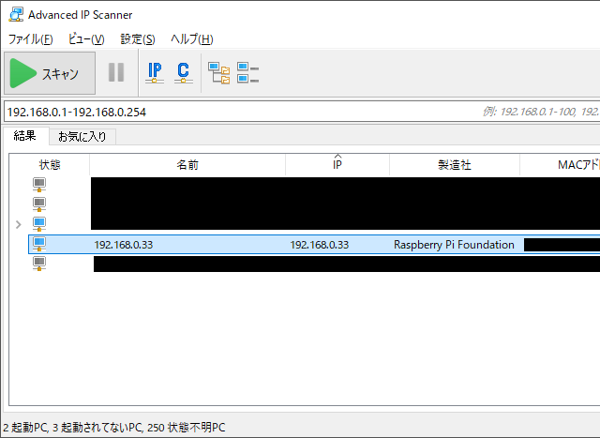600x438 pixels.
Task: Click the 192.168.0.33 row computer icon
Action: 39,244
